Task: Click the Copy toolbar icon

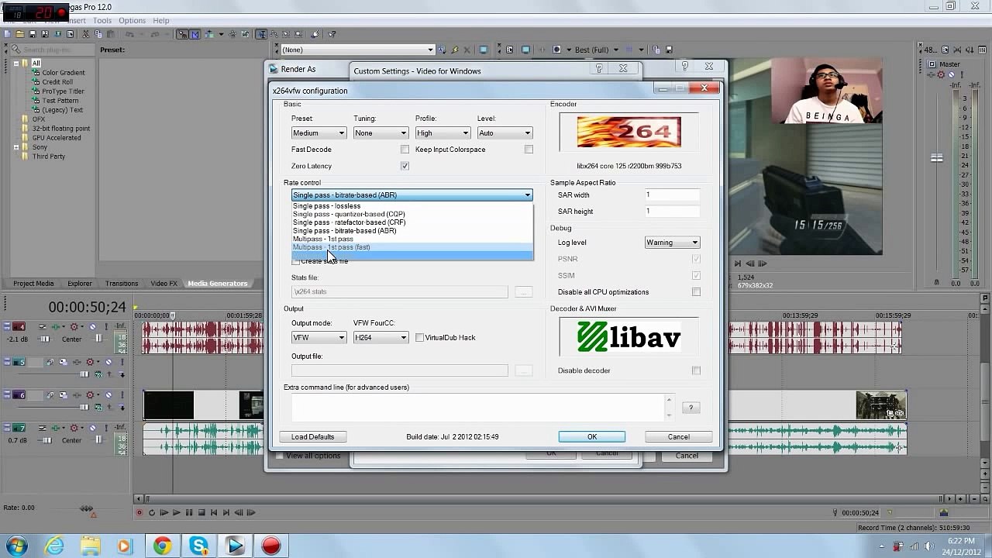Action: pyautogui.click(x=98, y=34)
